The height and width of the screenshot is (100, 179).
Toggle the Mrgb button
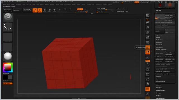(59, 9)
